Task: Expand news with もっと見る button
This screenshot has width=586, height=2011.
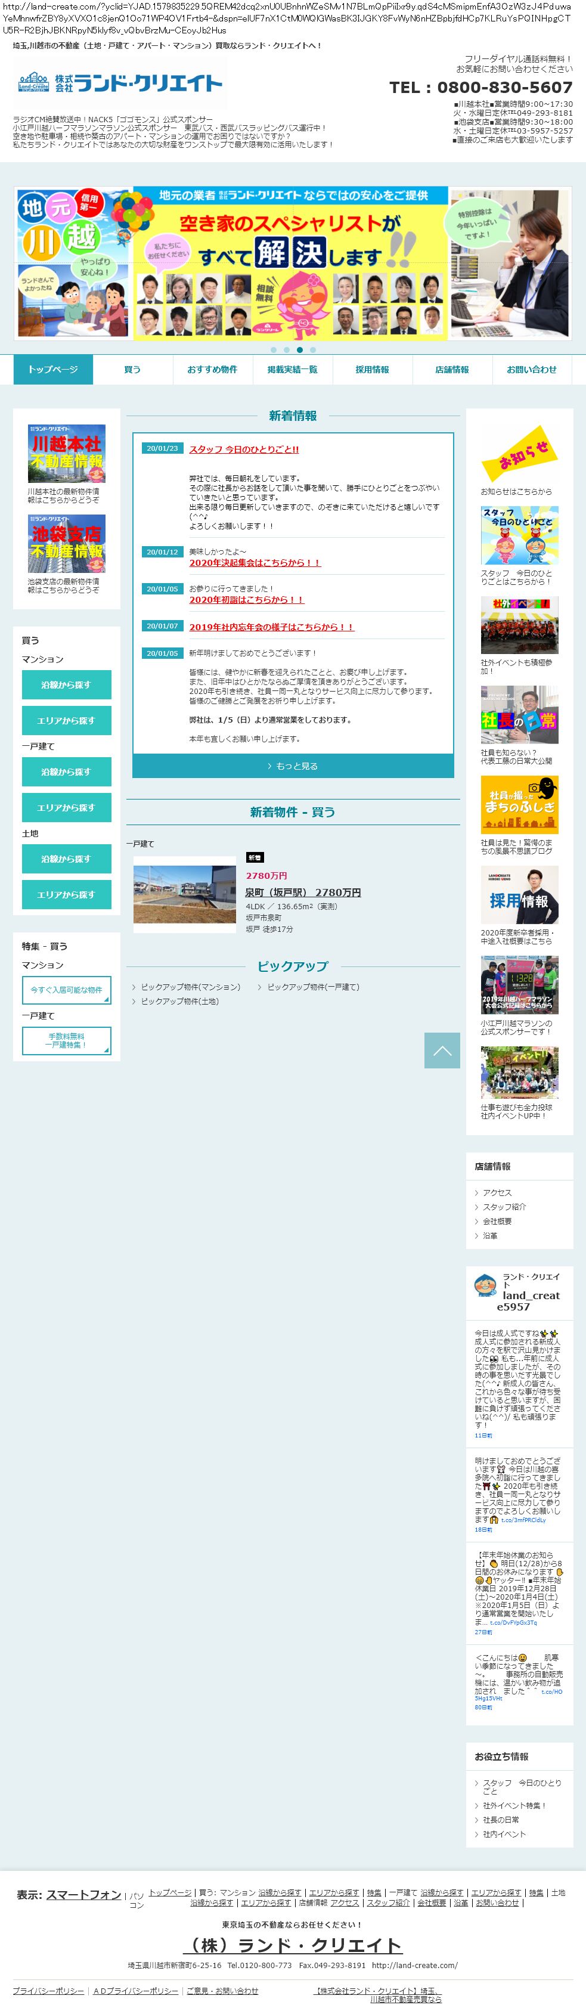Action: coord(293,766)
